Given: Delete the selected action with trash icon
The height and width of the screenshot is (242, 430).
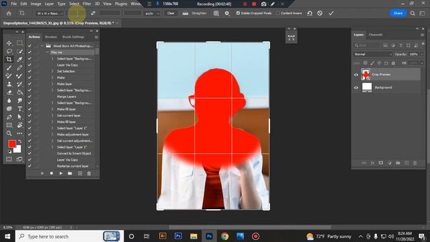Looking at the screenshot, I should [89, 173].
